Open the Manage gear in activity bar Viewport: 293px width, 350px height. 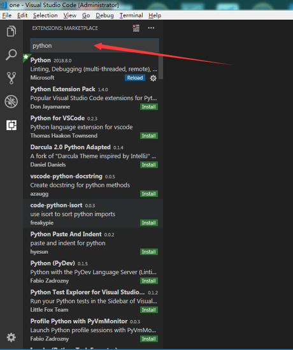pos(11,337)
